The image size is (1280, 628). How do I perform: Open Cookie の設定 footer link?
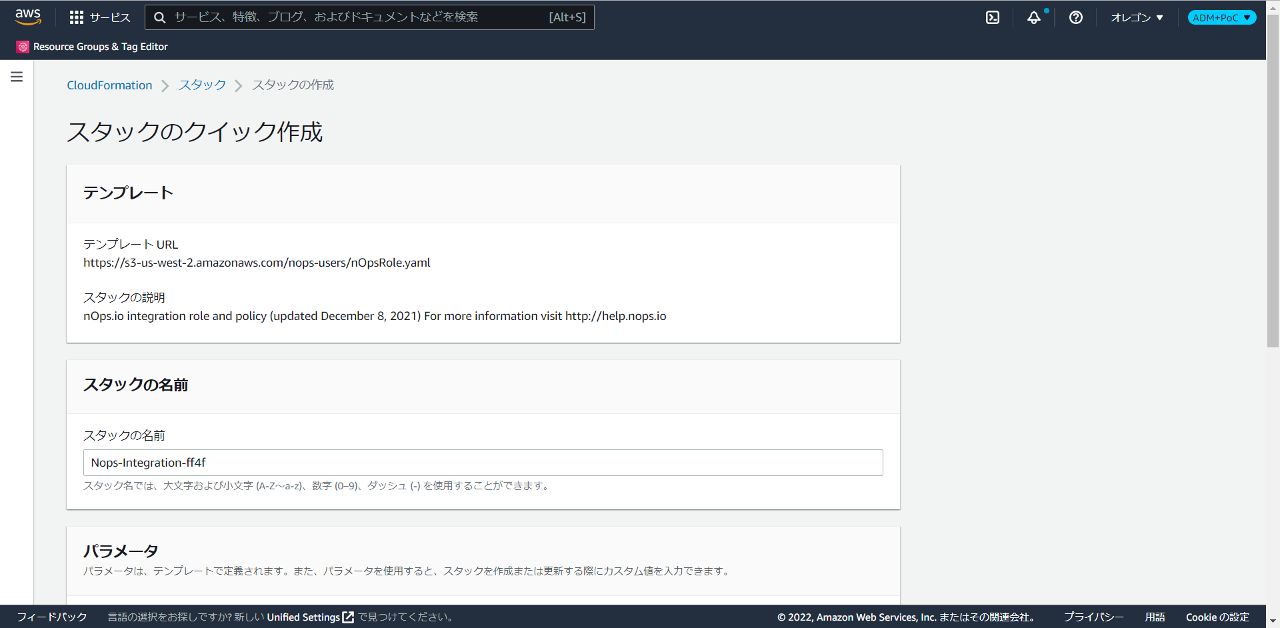click(1217, 617)
